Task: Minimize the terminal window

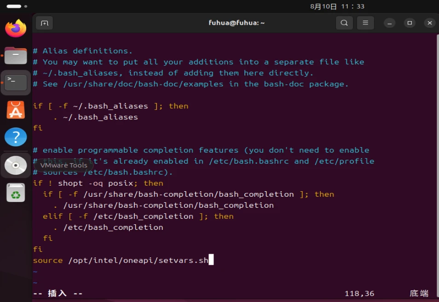Action: [x=390, y=23]
